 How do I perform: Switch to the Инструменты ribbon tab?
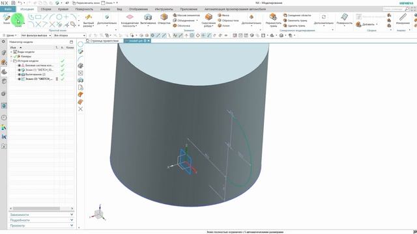164,9
